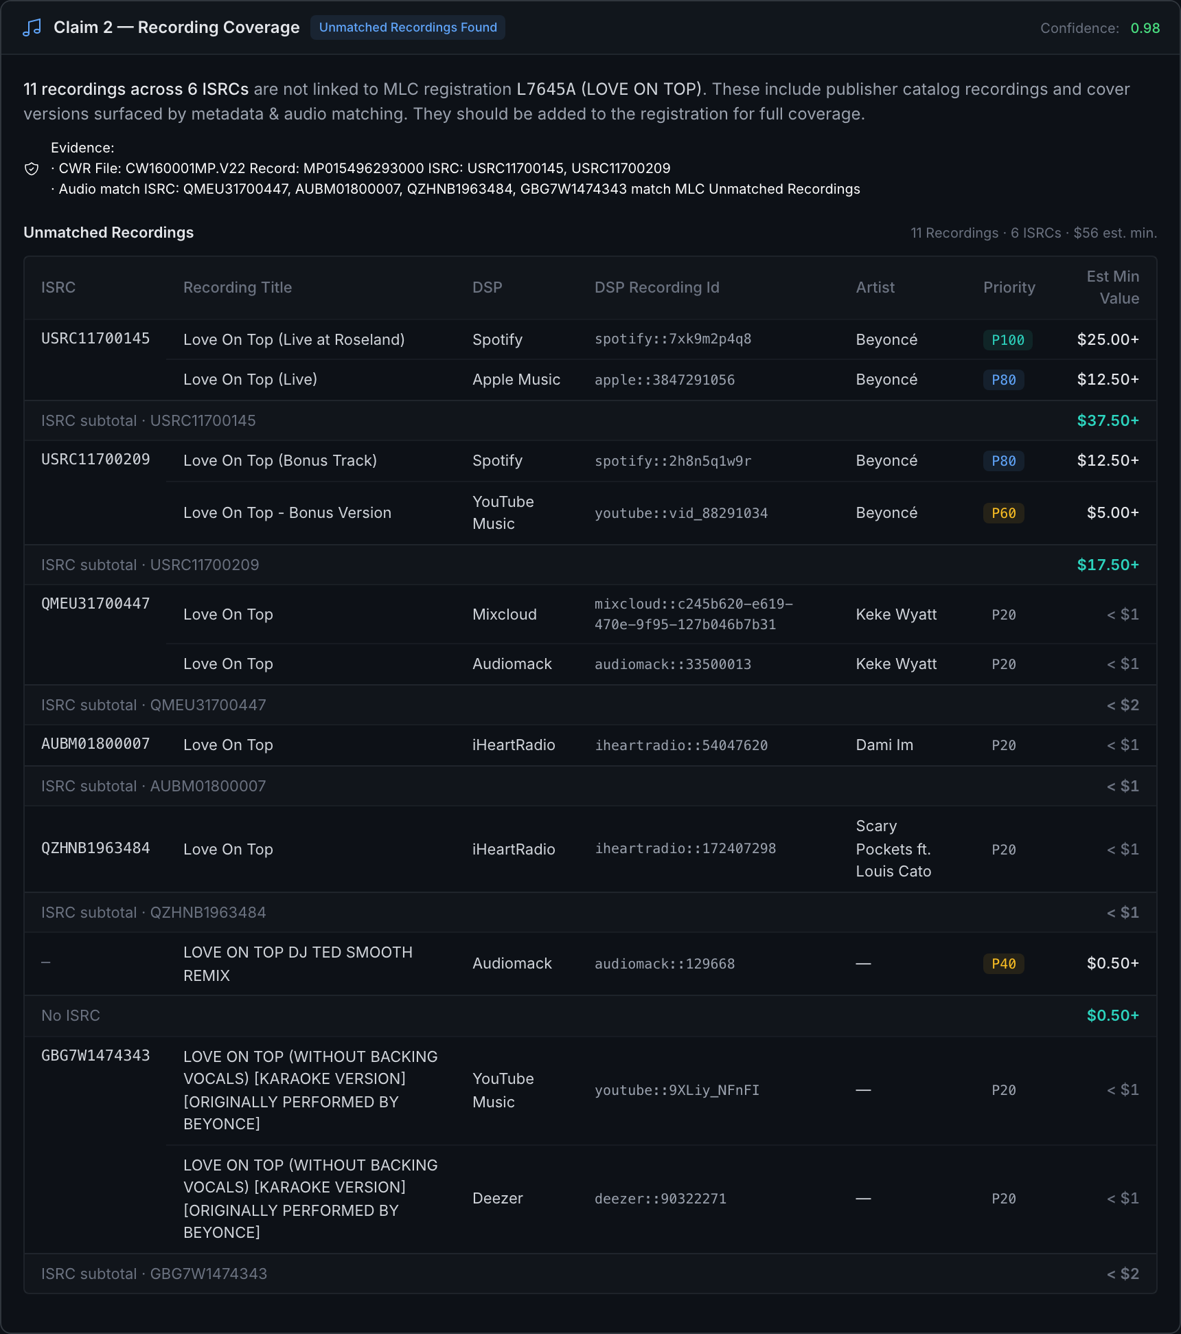This screenshot has width=1181, height=1334.
Task: Click the mixcloud::c245b620 recording id
Action: (693, 614)
